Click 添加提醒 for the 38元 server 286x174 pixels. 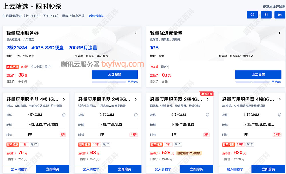[x=115, y=75]
